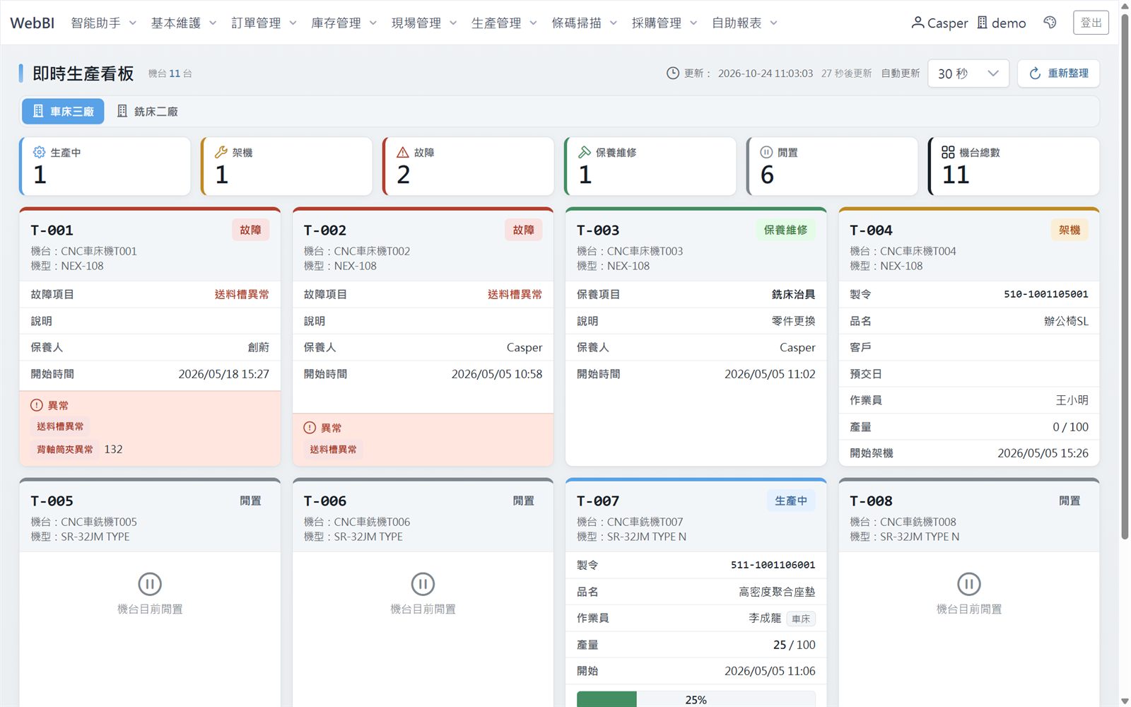This screenshot has height=707, width=1131.
Task: Switch to the 銑床二廠 factory tab
Action: [x=147, y=111]
